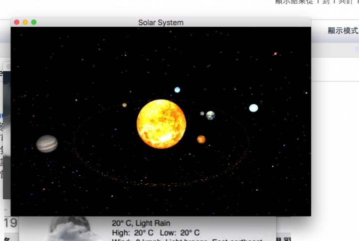Screen dimensions: 359x241
Task: Click the 'High: 20° C' forecast text
Action: [x=133, y=233]
